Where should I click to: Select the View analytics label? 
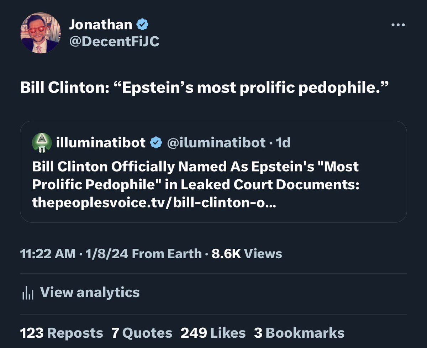coord(90,292)
